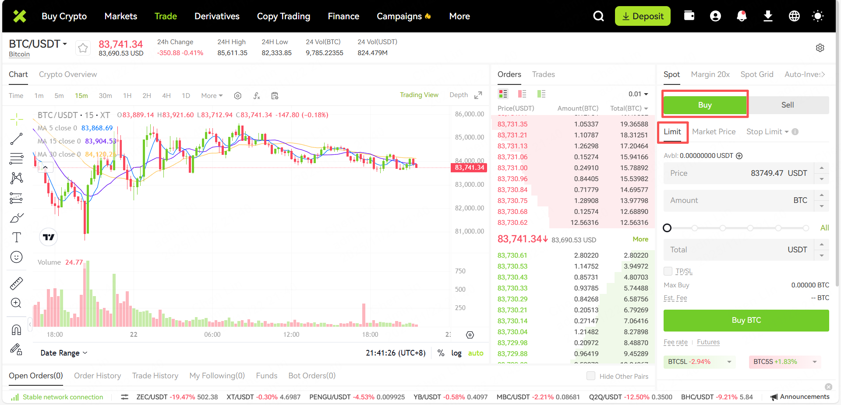Click the amount percentage slider handle

(x=667, y=228)
